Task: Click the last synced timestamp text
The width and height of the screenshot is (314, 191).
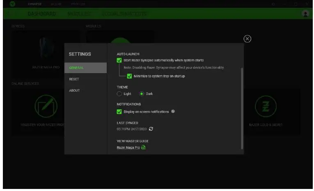Action: point(132,129)
